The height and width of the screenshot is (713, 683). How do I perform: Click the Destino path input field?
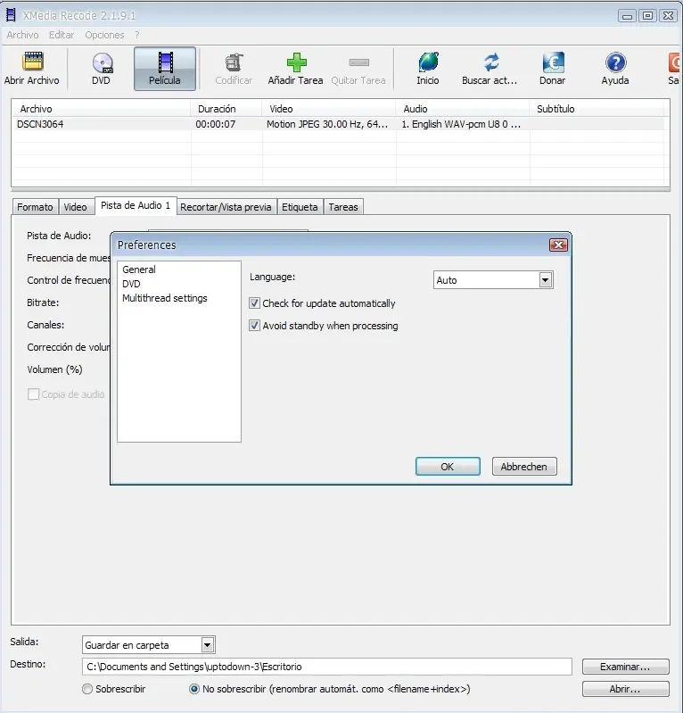click(326, 667)
